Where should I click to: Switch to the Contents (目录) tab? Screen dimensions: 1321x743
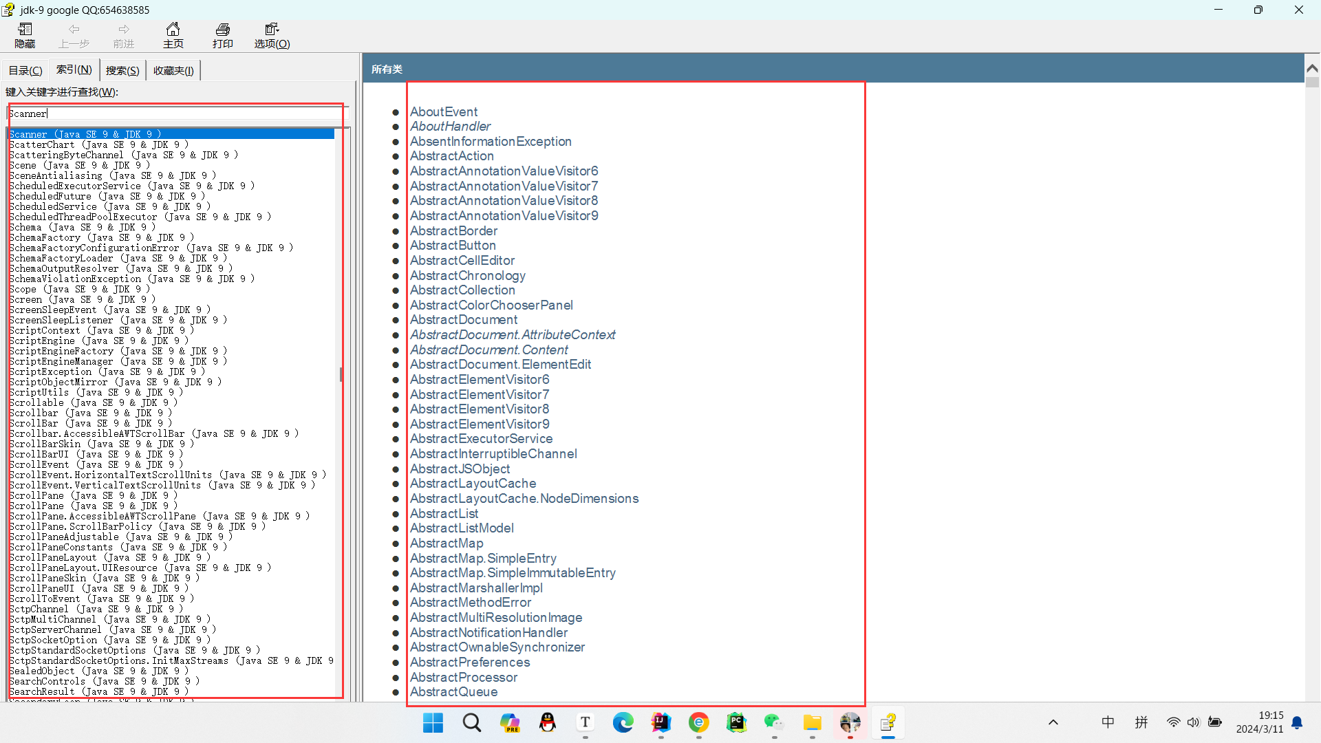click(25, 70)
